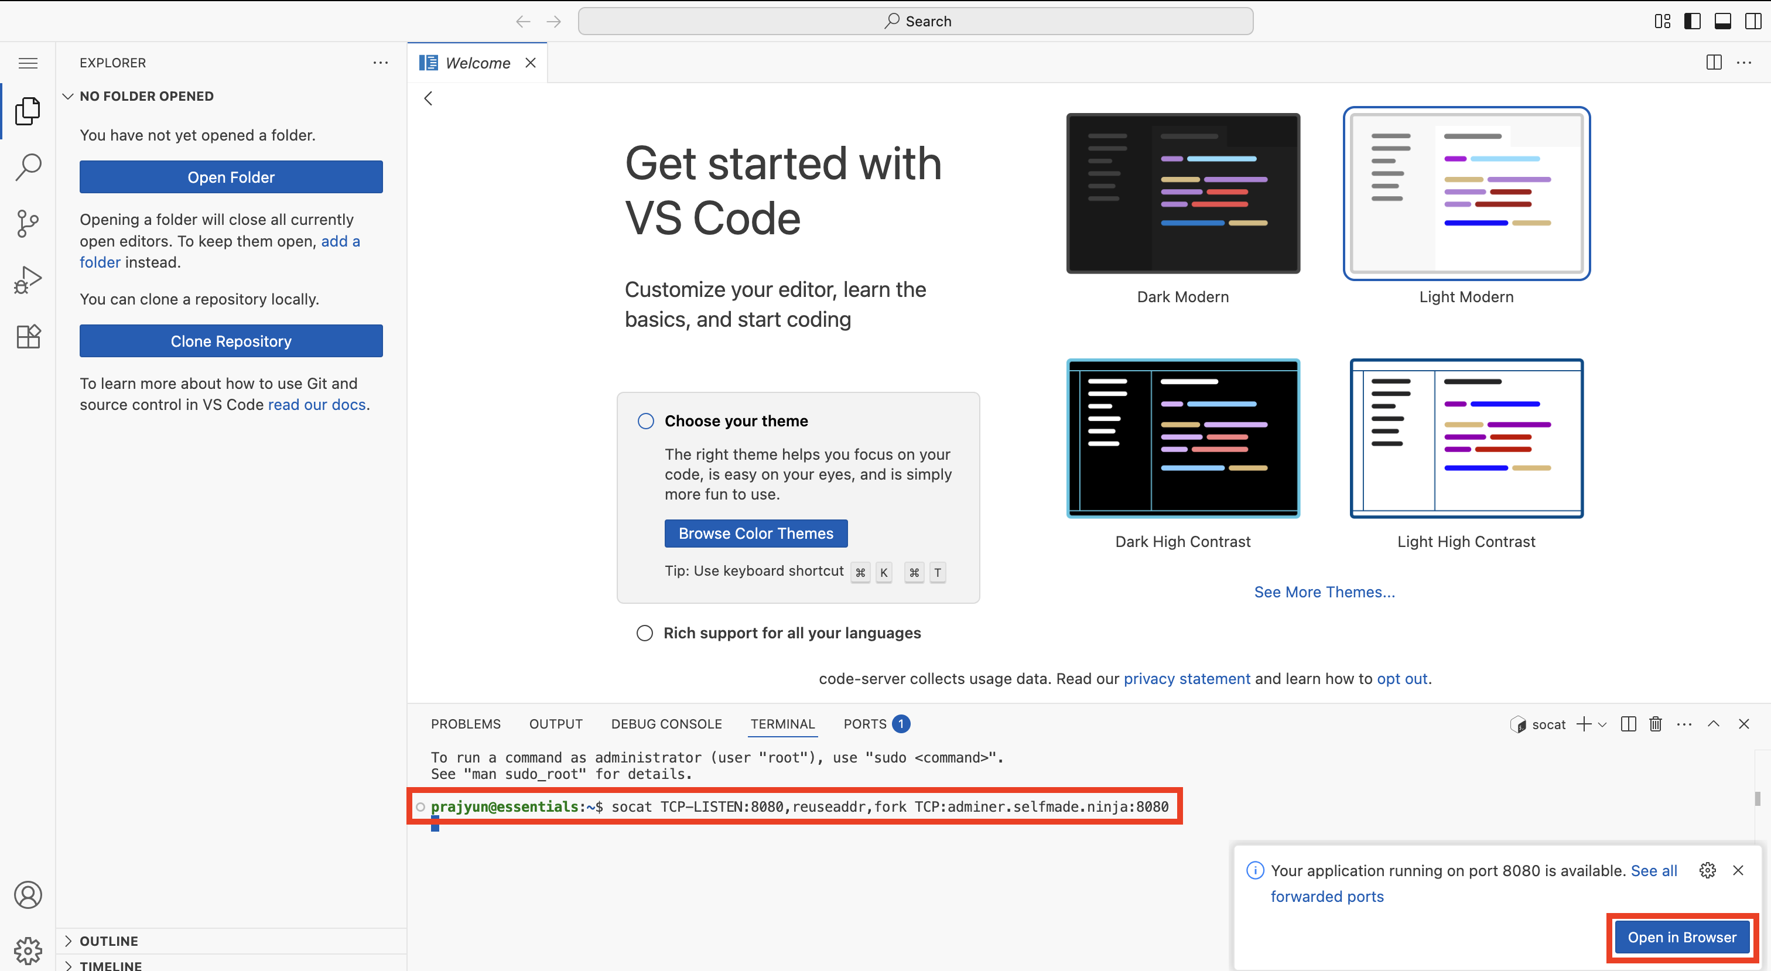Choose the Light Modern theme preview

[1466, 193]
